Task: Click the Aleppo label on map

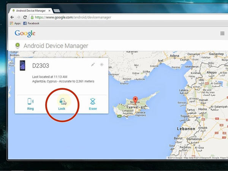Action: click(x=212, y=73)
